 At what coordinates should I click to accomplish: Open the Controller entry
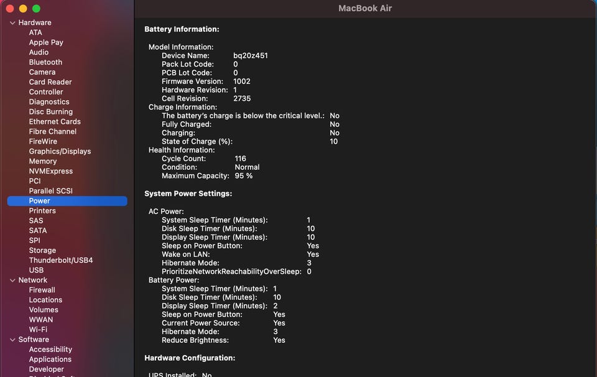[46, 92]
